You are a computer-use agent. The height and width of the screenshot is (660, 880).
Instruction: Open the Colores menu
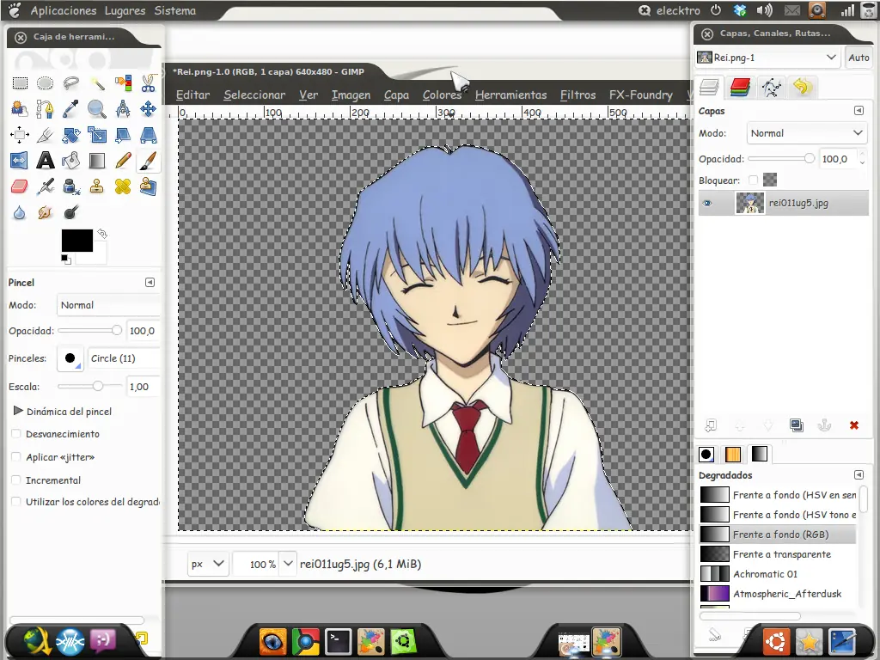pos(442,95)
